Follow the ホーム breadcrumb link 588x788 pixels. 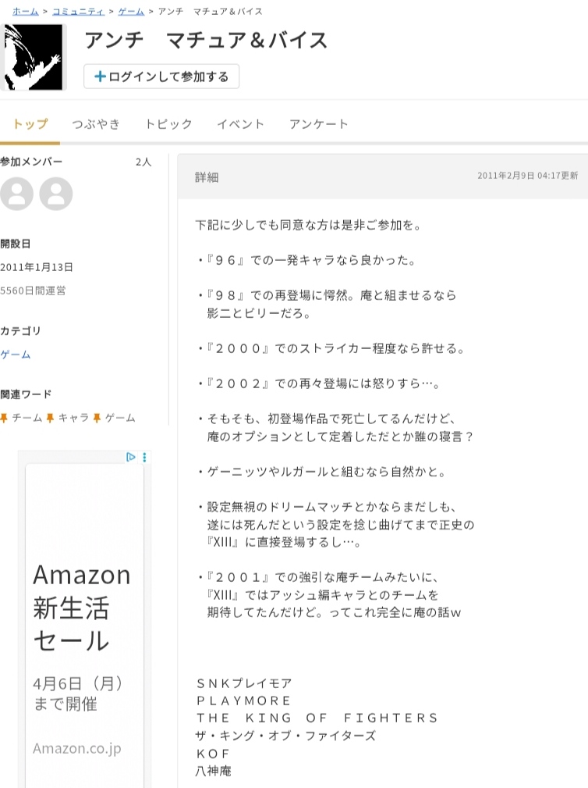coord(26,12)
